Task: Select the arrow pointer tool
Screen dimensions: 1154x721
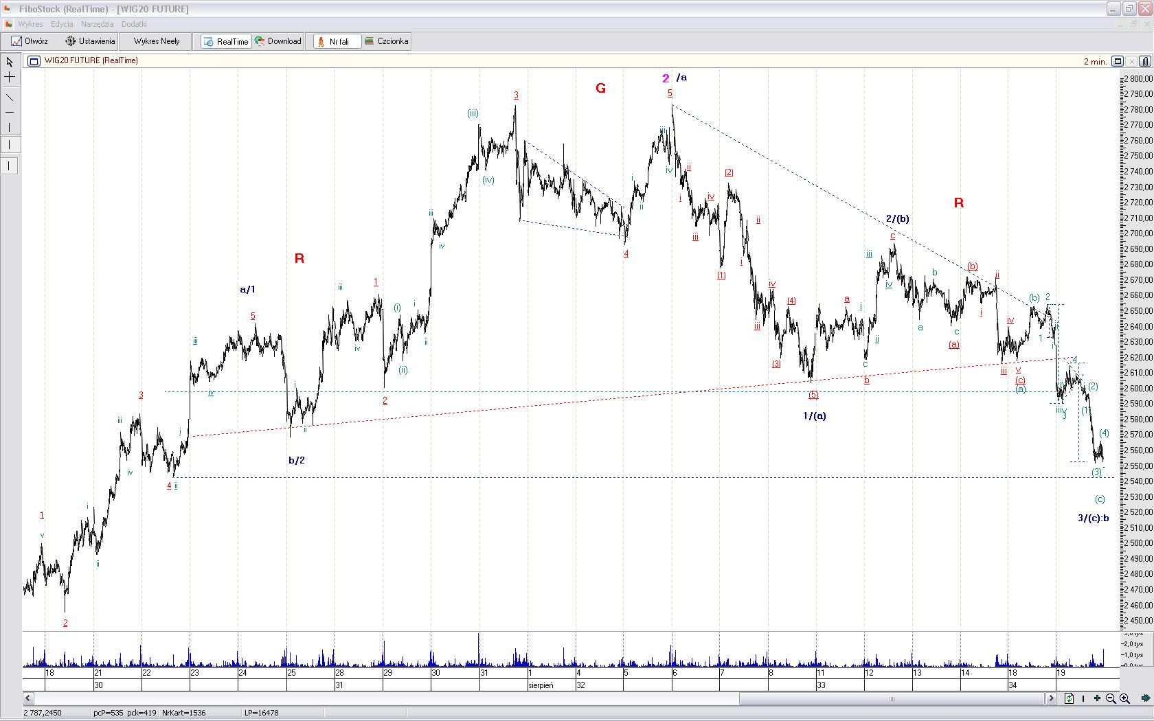Action: [x=10, y=62]
